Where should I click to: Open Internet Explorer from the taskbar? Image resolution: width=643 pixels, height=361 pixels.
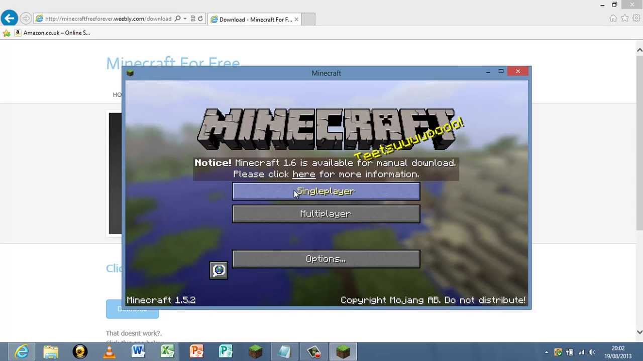(x=22, y=351)
